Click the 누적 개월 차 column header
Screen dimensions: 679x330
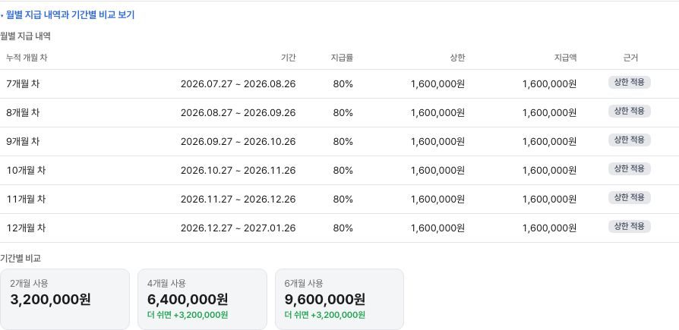27,58
